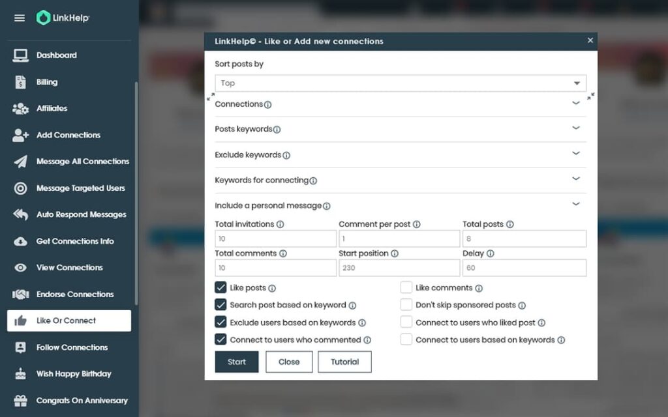Expand Include a personal message chevron
Screen dimensions: 668x417
click(576, 204)
